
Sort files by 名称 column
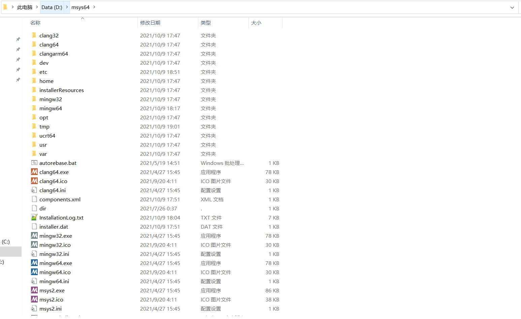(35, 23)
